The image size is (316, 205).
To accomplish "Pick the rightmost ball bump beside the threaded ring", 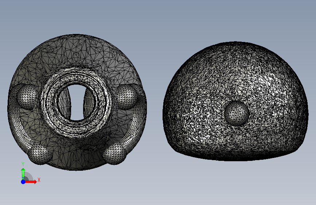I will tap(127, 97).
